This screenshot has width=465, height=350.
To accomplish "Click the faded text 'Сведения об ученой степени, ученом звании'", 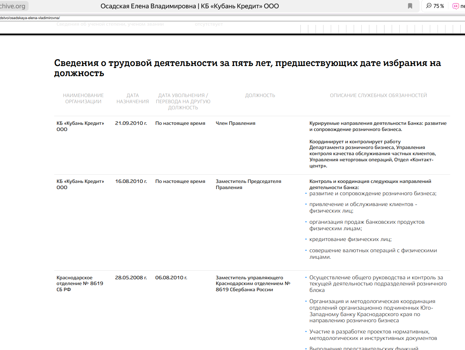I will (x=110, y=24).
